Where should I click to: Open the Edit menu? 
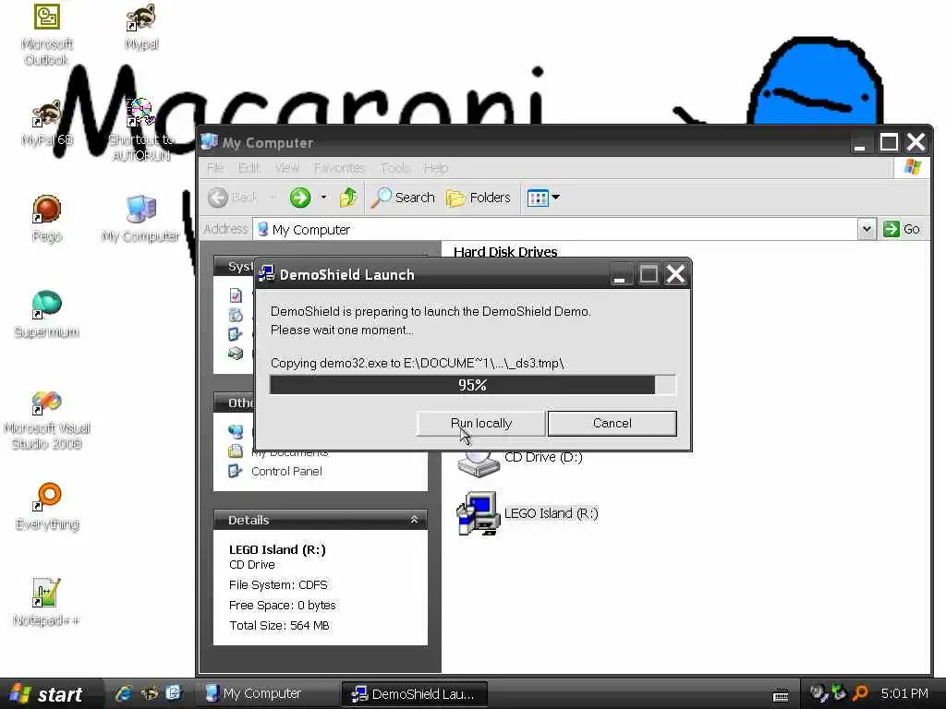[x=249, y=168]
